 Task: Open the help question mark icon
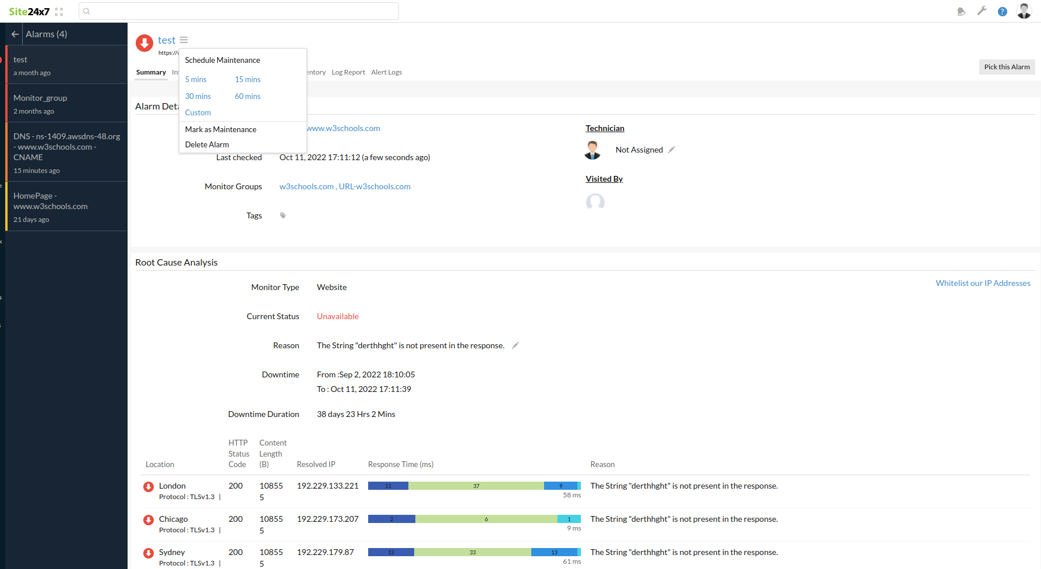(x=1002, y=12)
